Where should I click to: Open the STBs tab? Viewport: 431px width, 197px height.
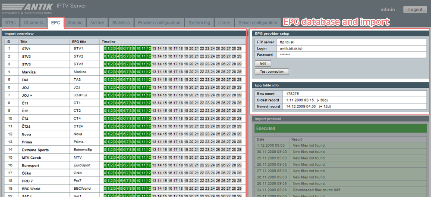click(11, 23)
